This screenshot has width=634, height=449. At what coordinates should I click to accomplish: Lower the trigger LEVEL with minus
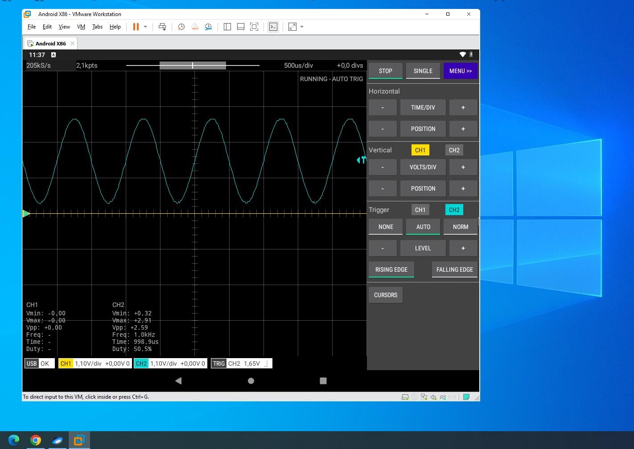coord(383,248)
